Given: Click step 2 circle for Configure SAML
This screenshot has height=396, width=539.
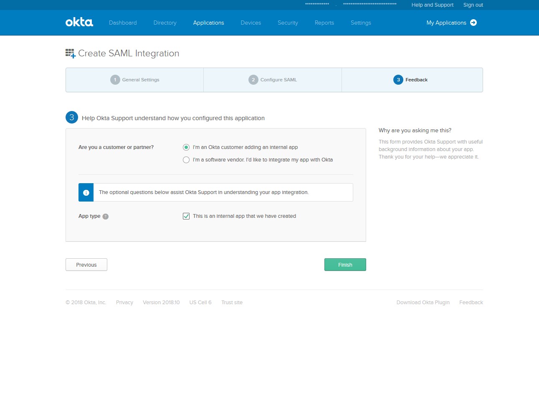Looking at the screenshot, I should [253, 80].
